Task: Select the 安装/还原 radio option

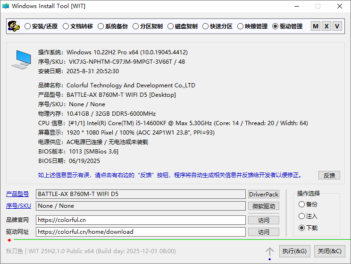Action: point(41,26)
